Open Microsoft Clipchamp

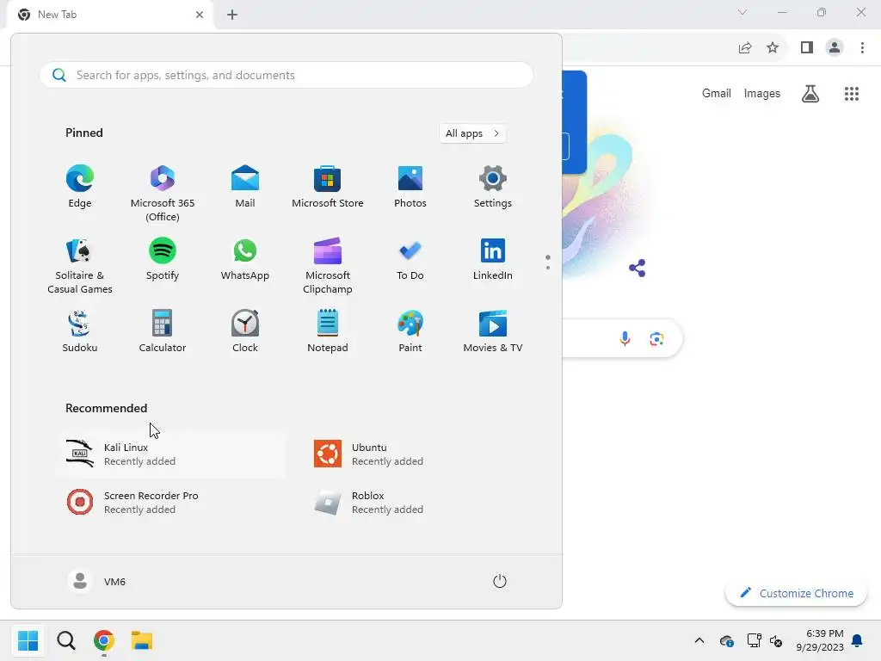[328, 266]
